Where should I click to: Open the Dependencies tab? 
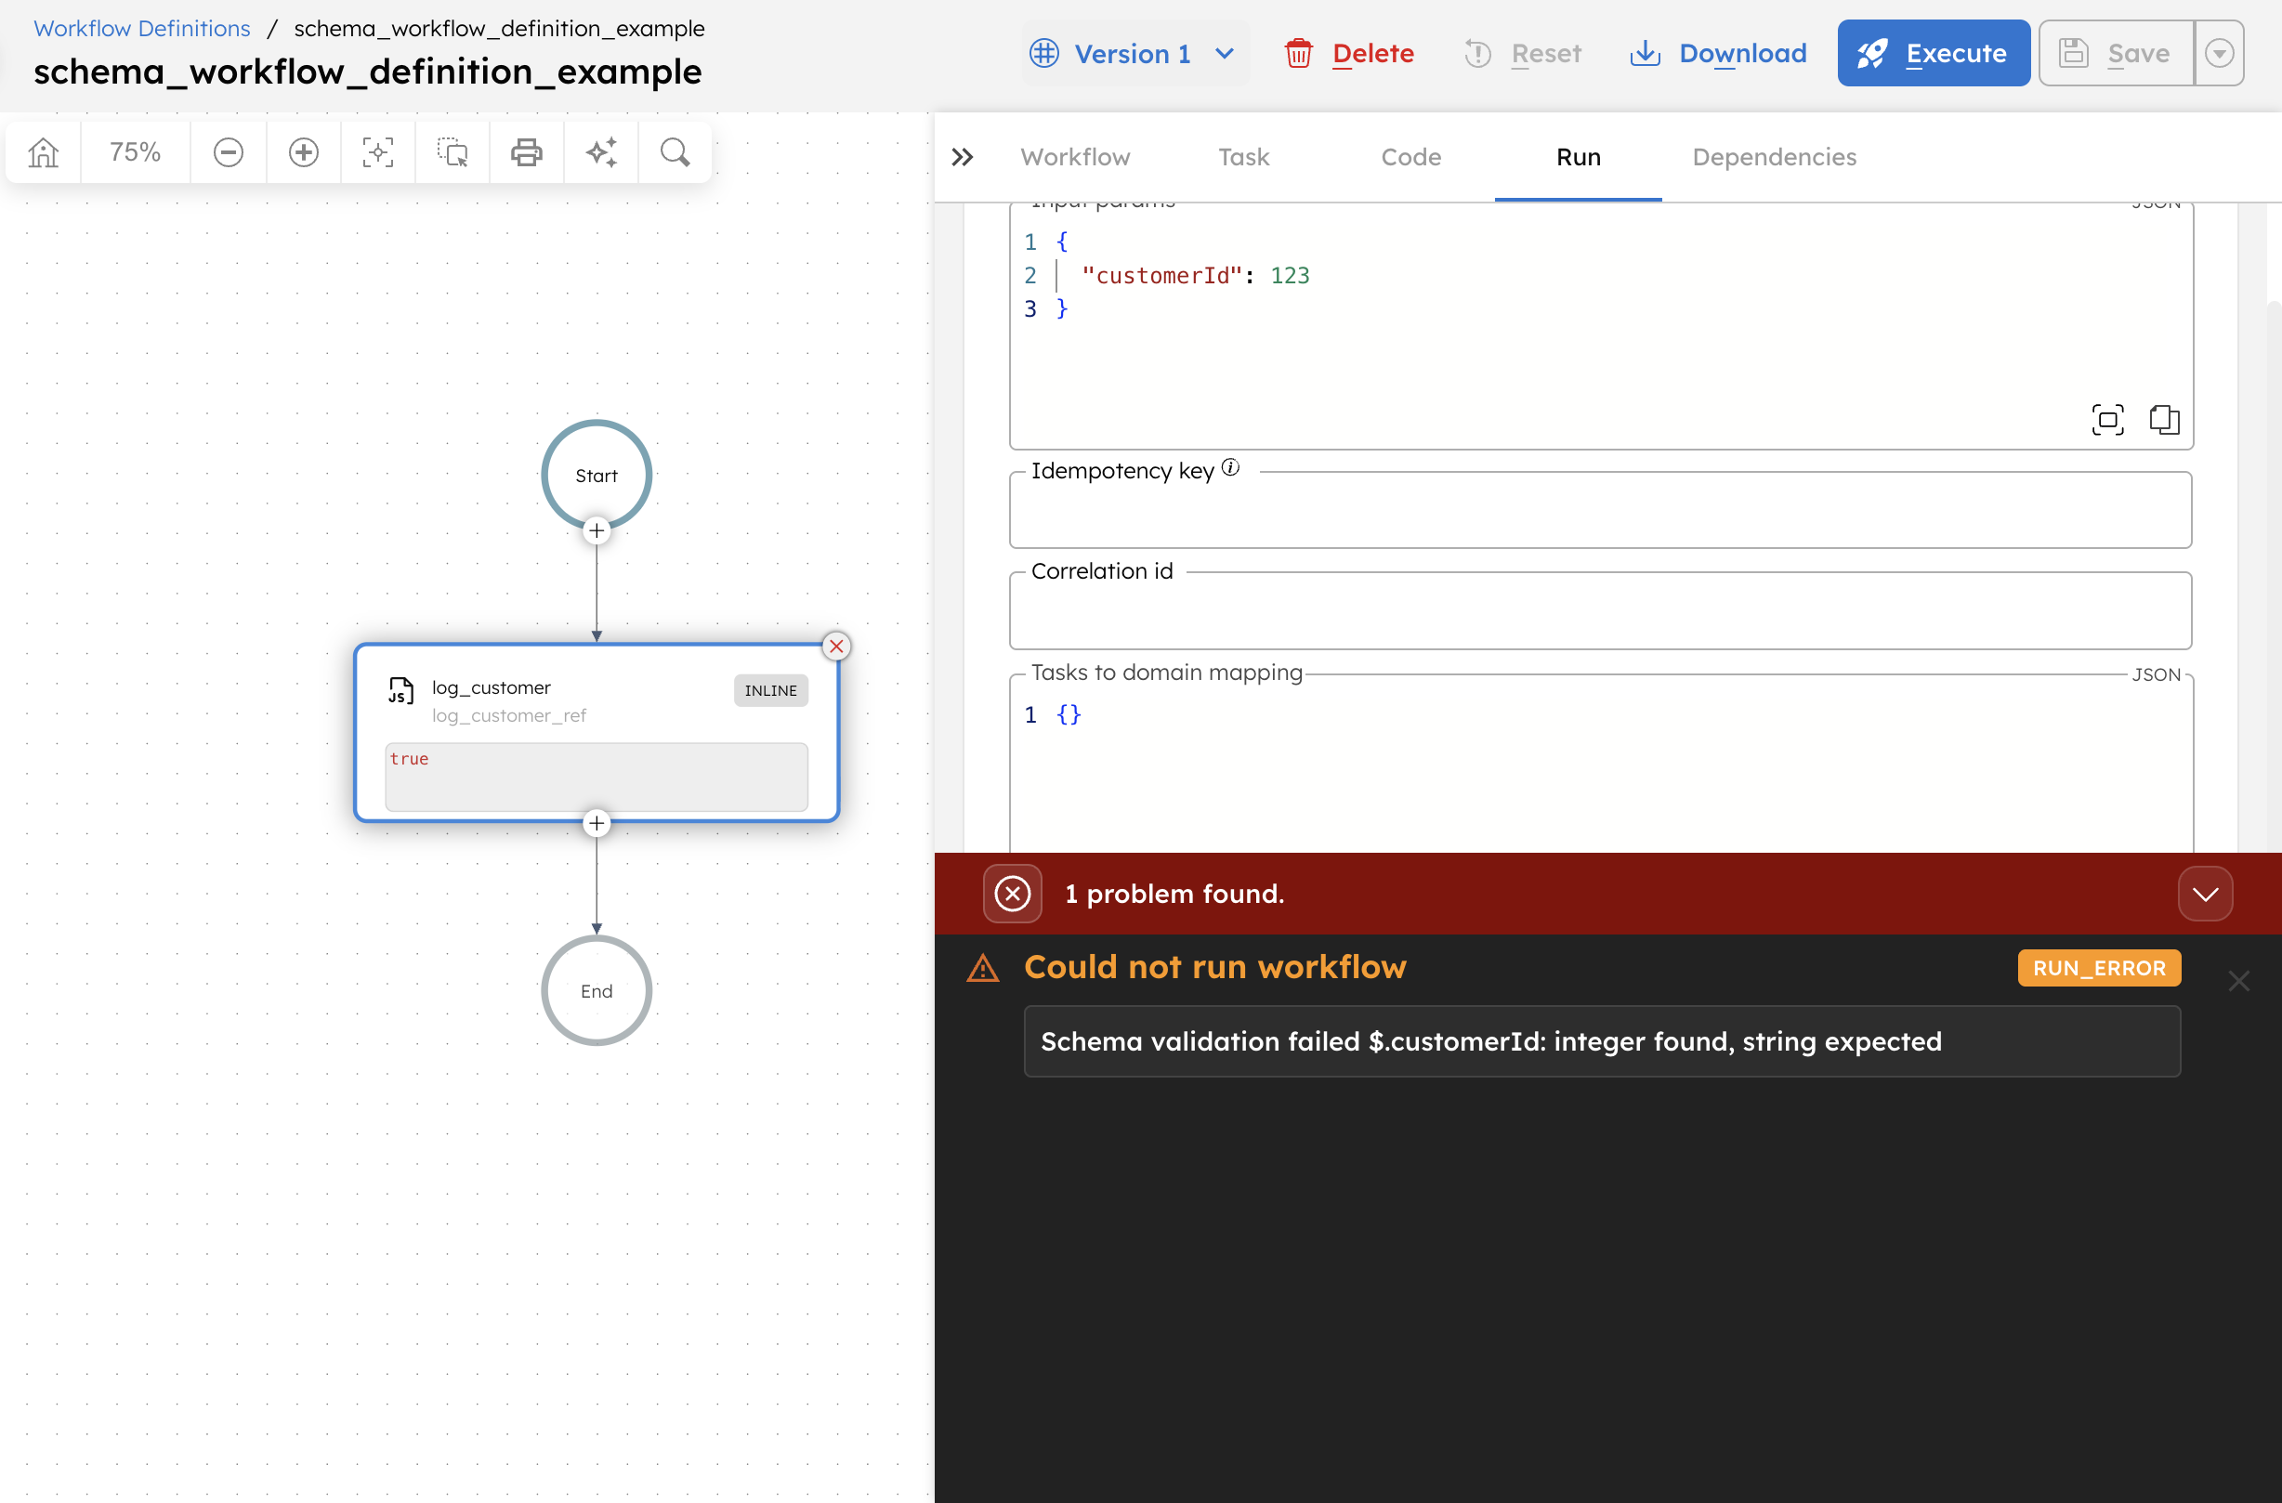click(x=1773, y=156)
